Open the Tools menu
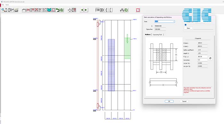Viewport: 224px width, 124px height. [x=7, y=5]
